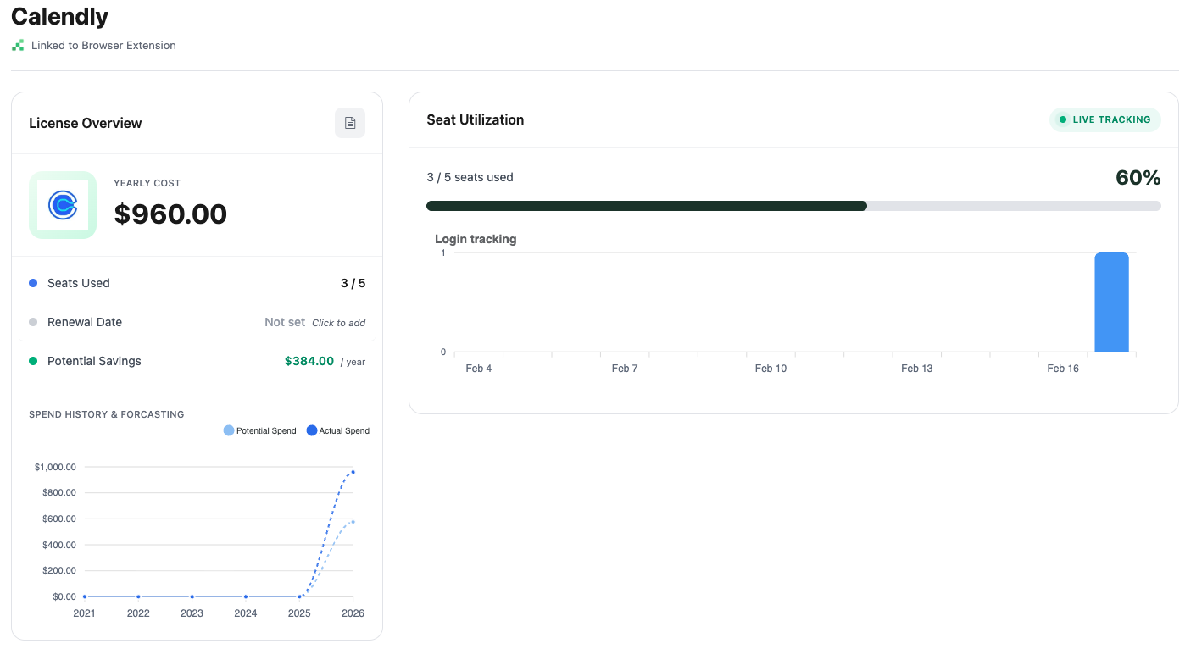Click the notes document icon on License Overview

(350, 123)
